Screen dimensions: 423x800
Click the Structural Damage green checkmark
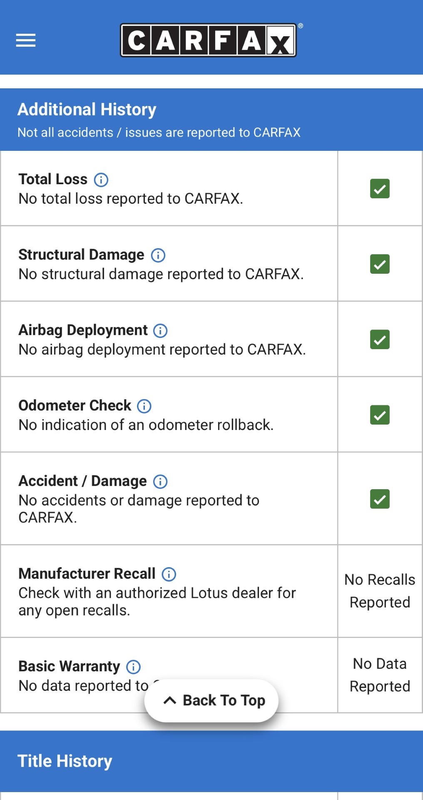380,264
